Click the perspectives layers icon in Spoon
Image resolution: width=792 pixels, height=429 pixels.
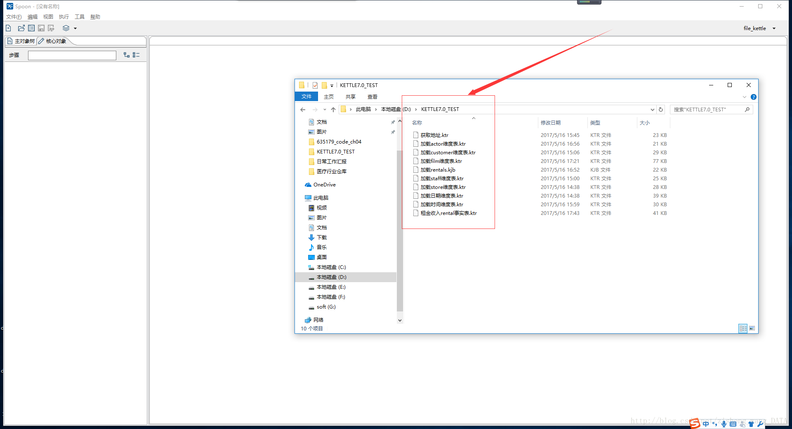coord(66,28)
